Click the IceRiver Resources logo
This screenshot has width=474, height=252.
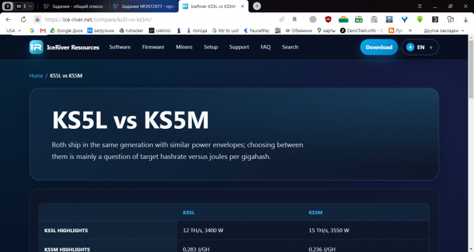coord(64,47)
